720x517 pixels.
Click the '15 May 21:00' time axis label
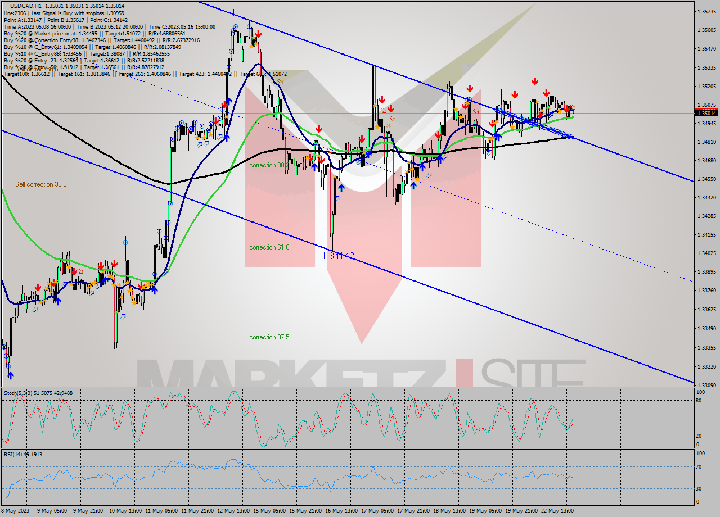tap(306, 511)
